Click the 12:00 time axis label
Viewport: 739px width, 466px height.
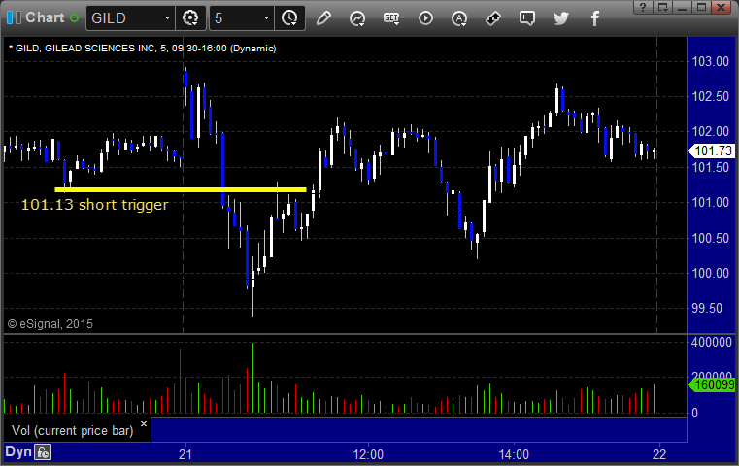368,454
